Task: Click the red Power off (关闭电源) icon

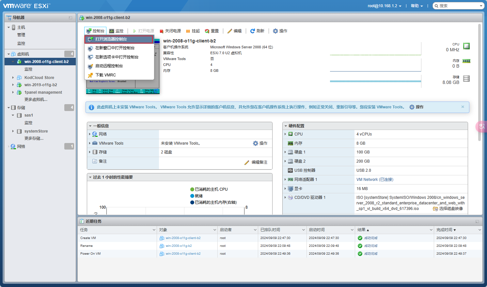Action: [161, 31]
